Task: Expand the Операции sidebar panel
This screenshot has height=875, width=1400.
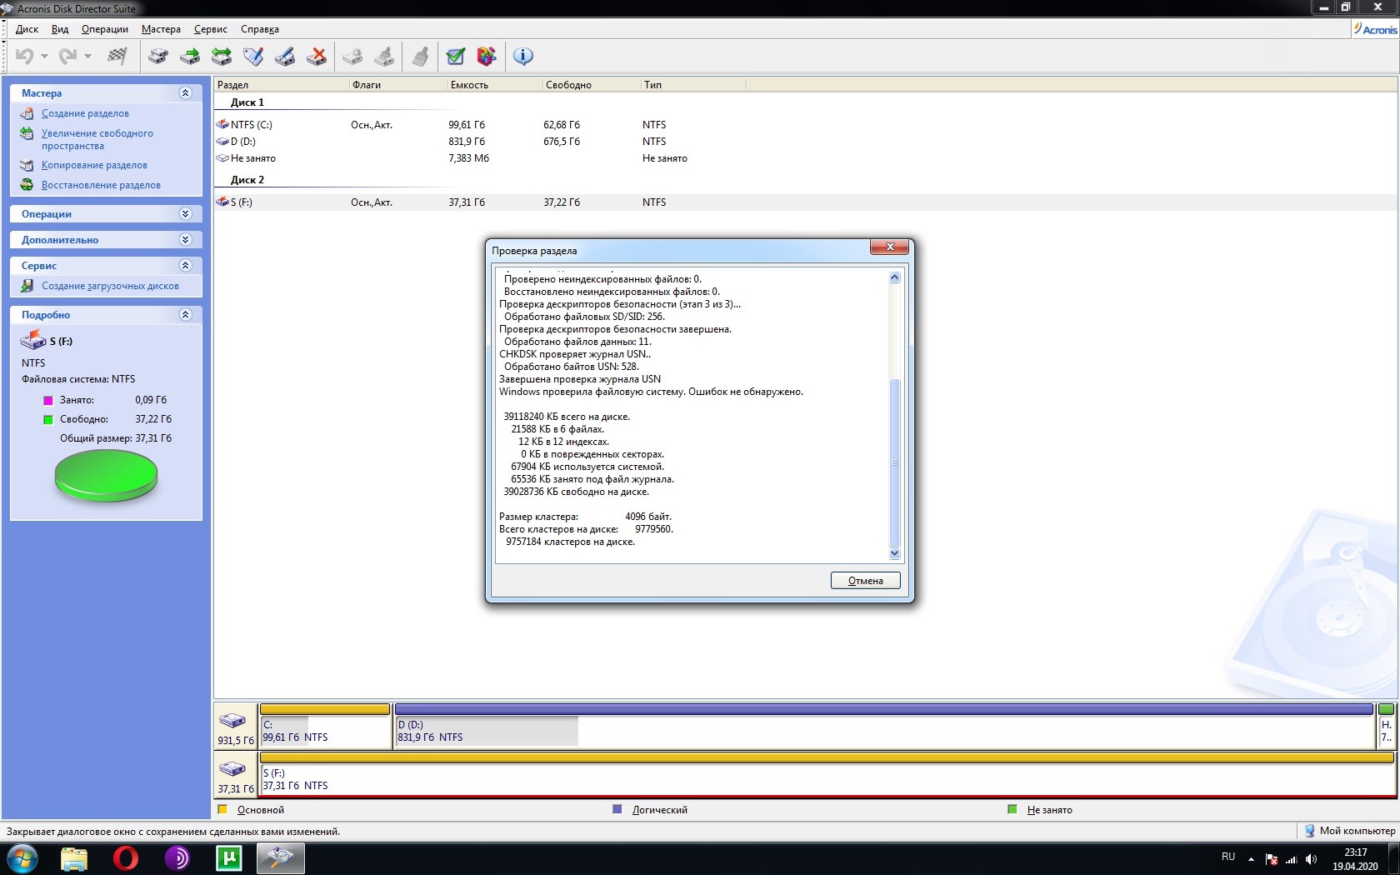Action: click(185, 214)
